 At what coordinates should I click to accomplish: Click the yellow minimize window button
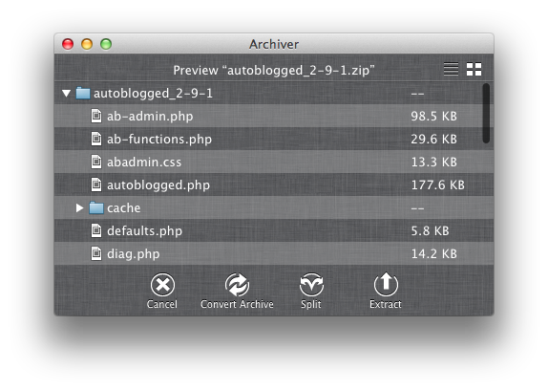(x=87, y=44)
